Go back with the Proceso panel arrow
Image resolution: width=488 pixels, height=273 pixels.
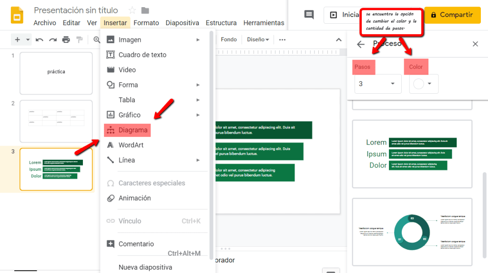361,44
